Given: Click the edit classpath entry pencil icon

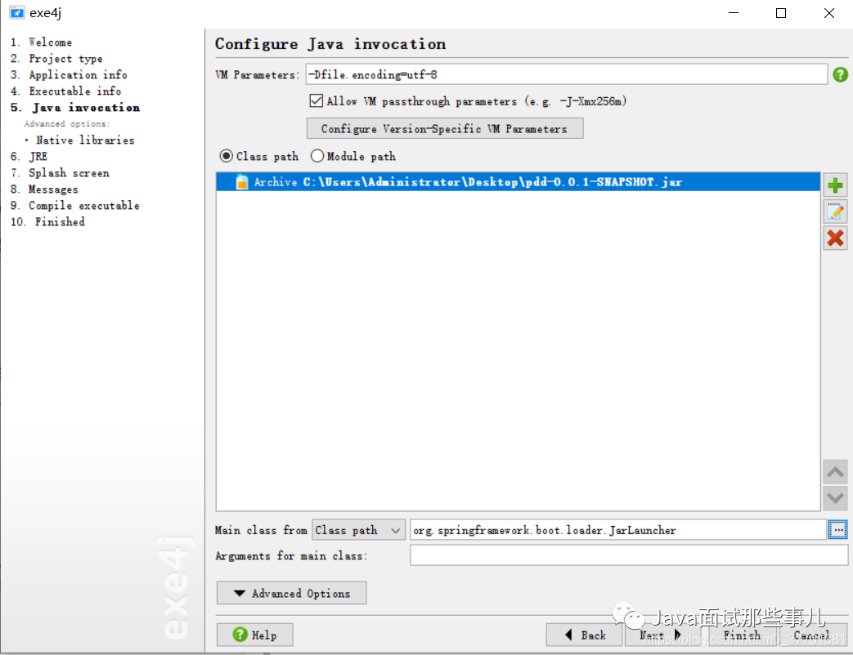Looking at the screenshot, I should [835, 212].
